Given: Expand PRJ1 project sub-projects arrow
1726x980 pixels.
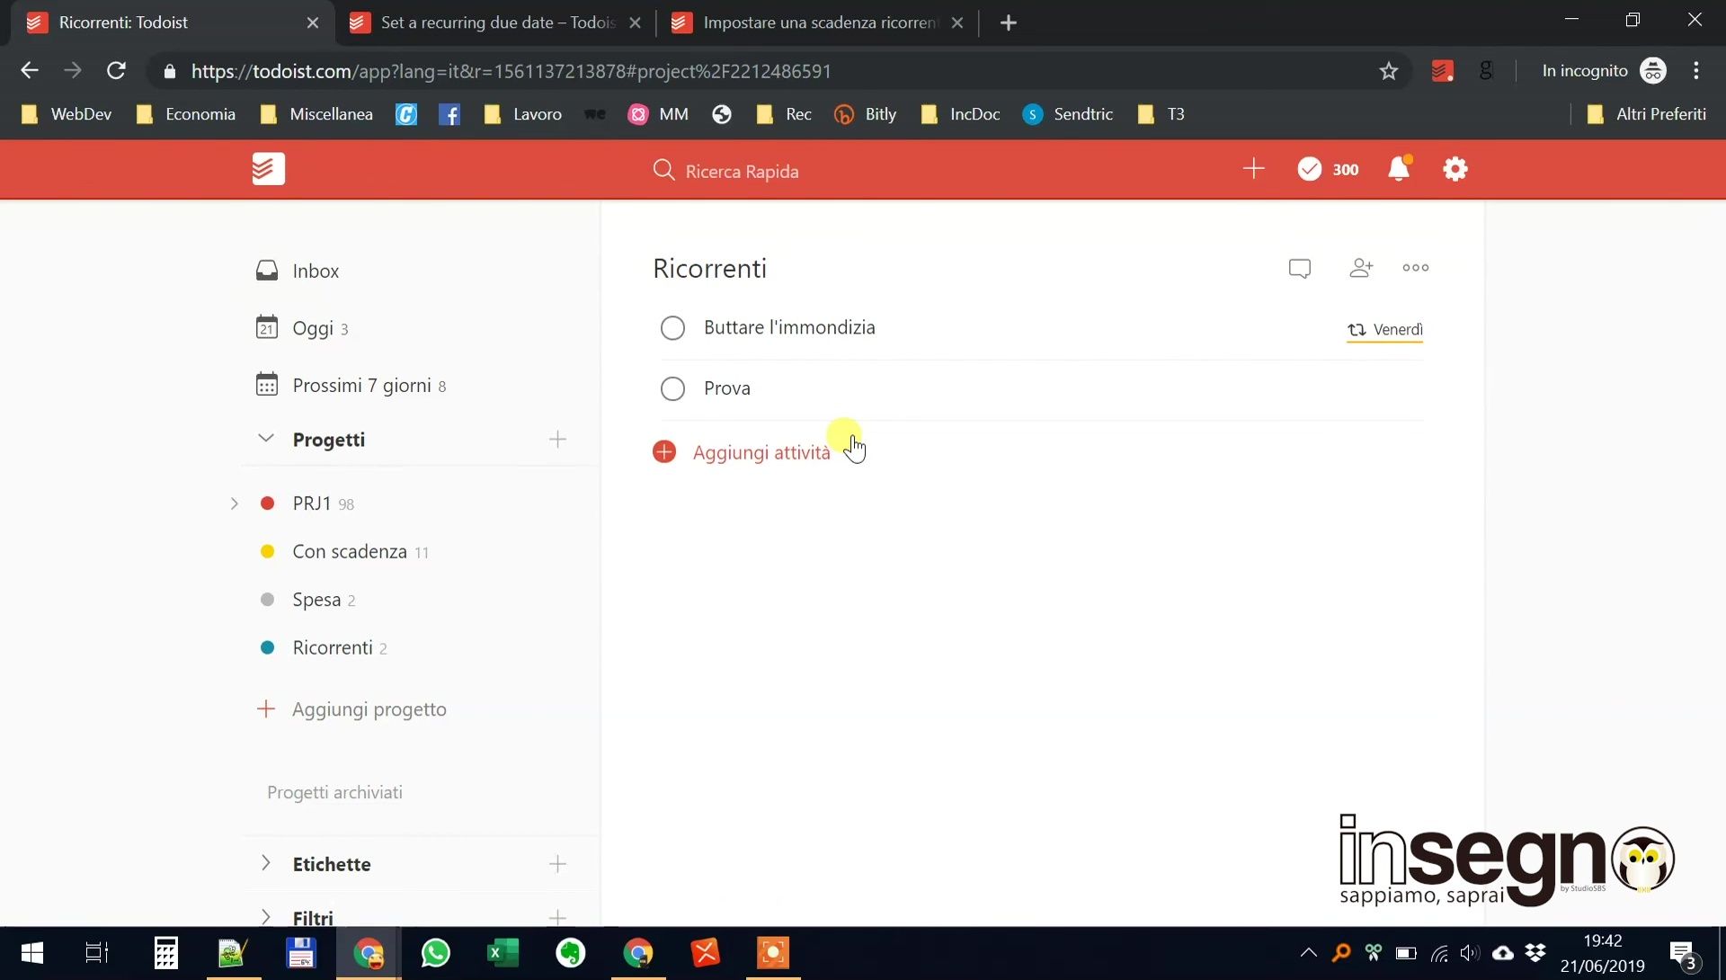Looking at the screenshot, I should click(x=234, y=503).
